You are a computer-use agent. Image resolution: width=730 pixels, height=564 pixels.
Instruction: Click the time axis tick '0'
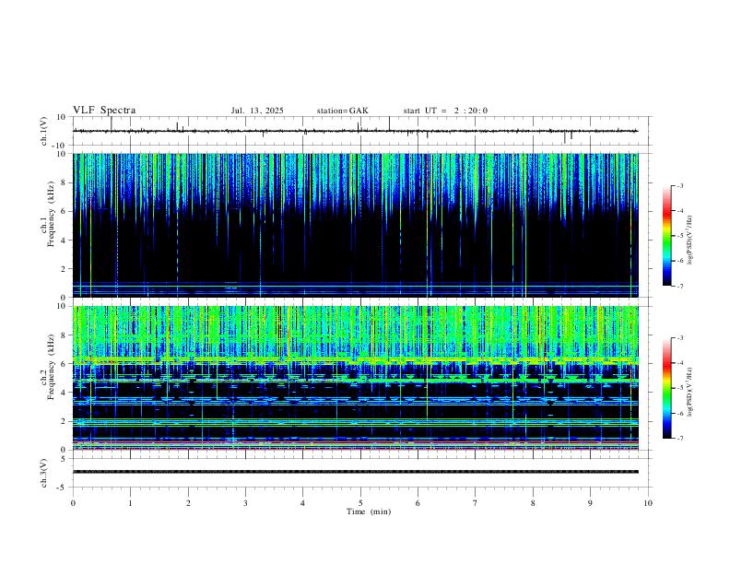click(x=73, y=503)
